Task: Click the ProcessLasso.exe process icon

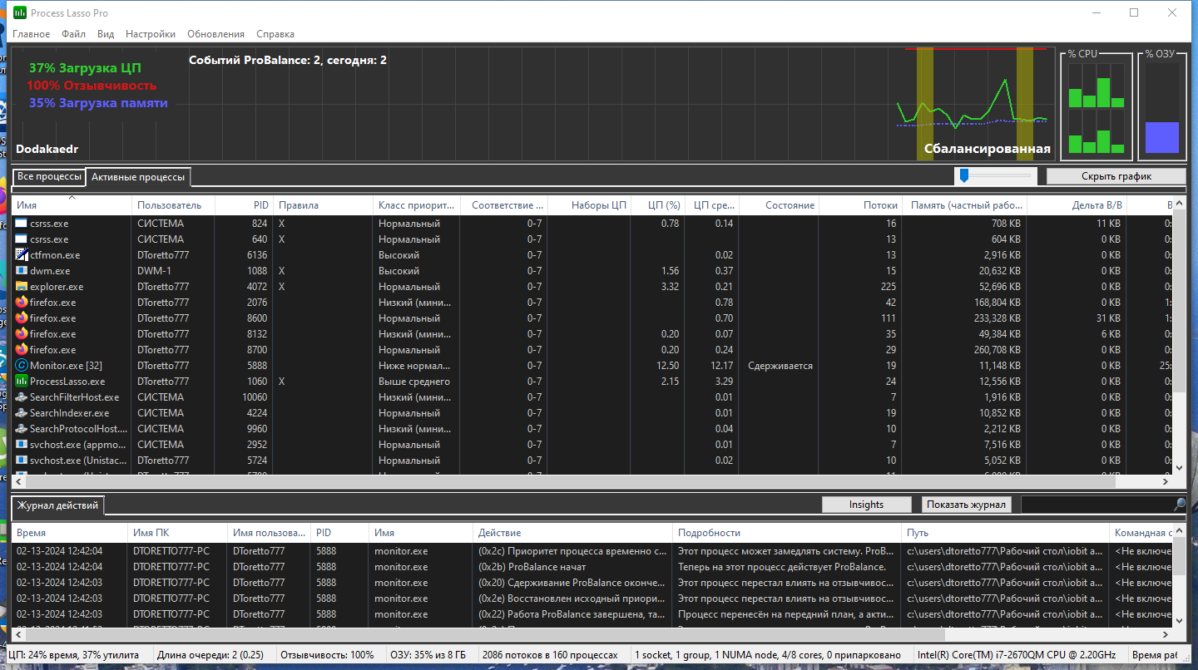Action: coord(22,382)
